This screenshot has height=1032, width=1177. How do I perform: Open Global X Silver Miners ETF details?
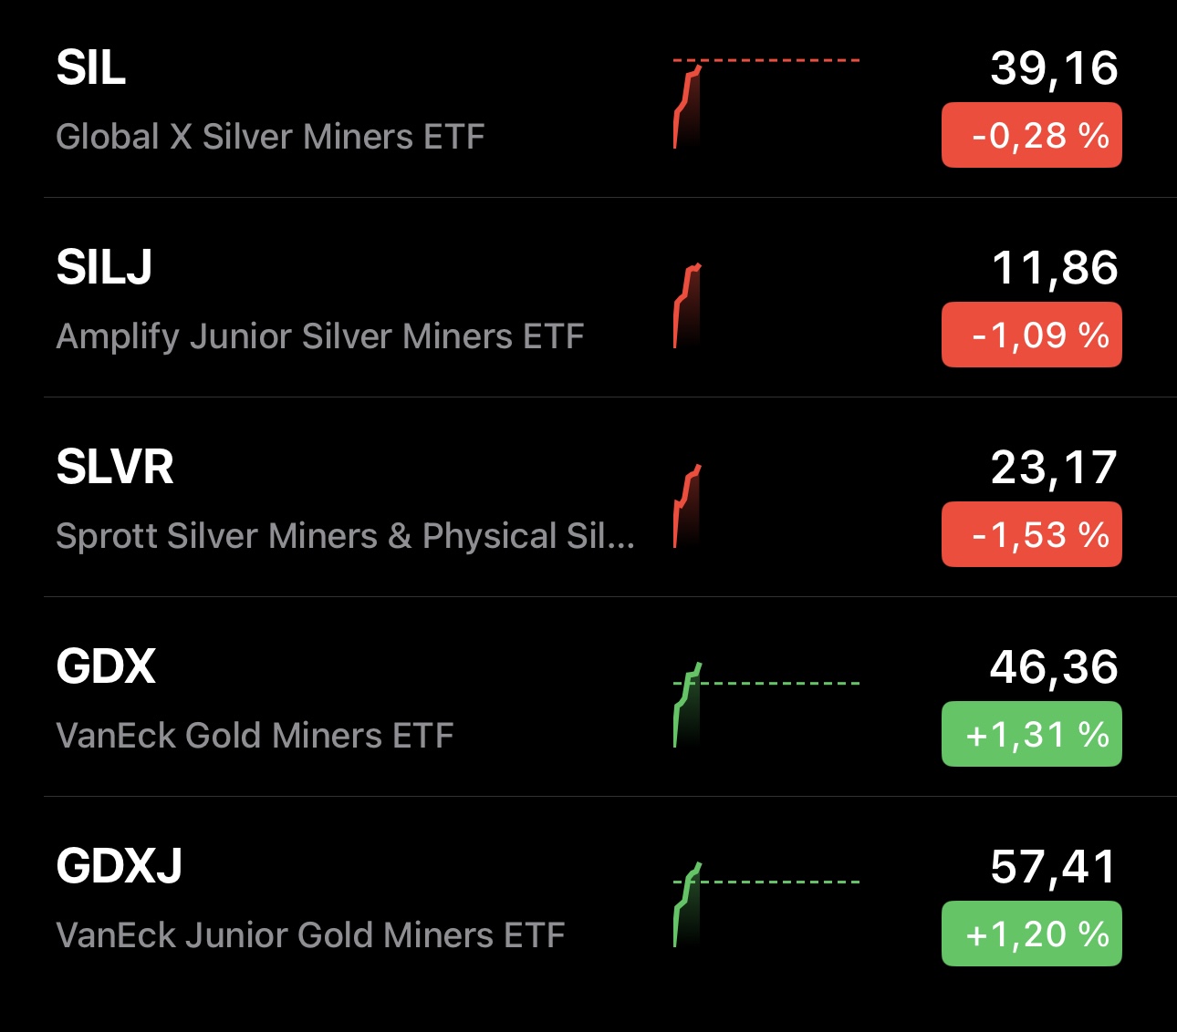pyautogui.click(x=270, y=137)
